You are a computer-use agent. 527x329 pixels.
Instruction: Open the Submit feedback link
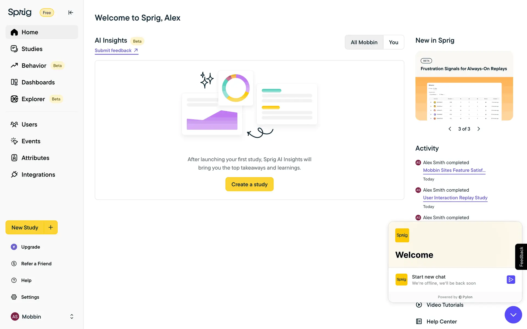point(116,50)
